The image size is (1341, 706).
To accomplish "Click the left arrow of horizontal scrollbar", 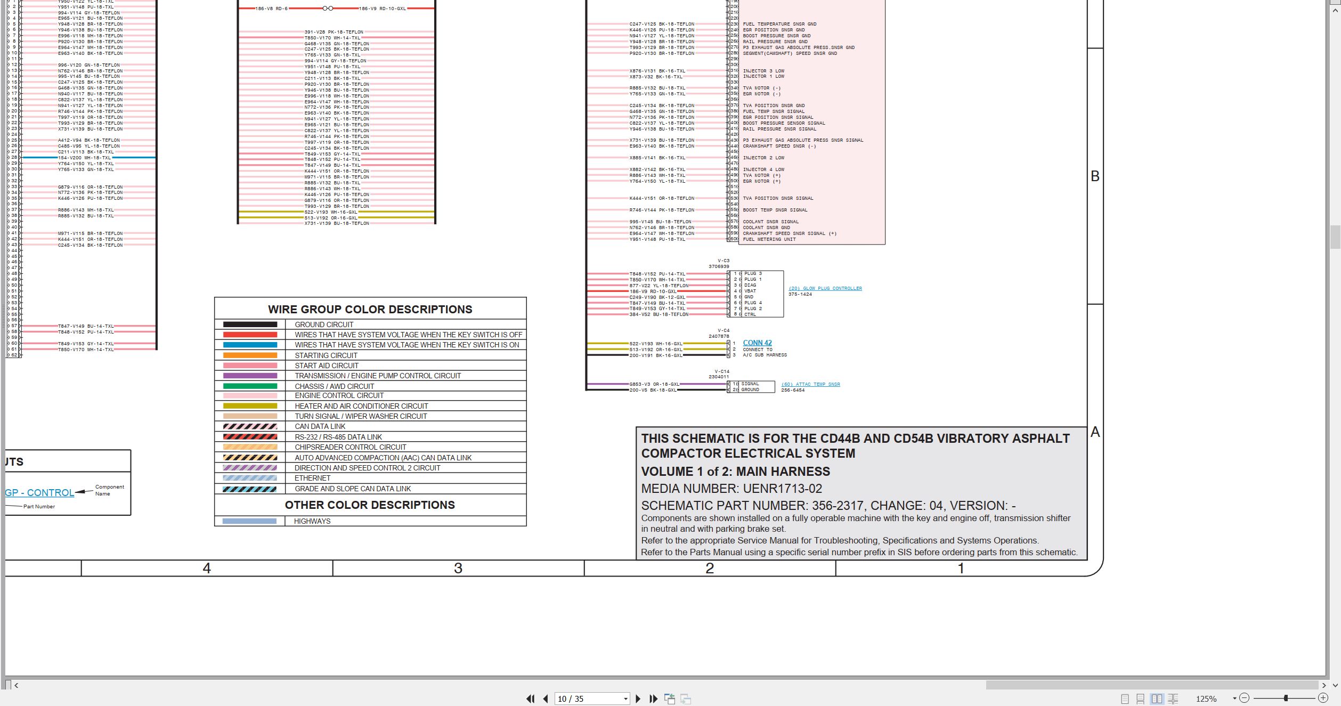I will click(x=17, y=685).
